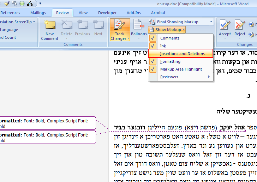Viewport: 257px width, 182px height.
Task: Click the green circle icon in quick access toolbar
Action: tap(22, 4)
